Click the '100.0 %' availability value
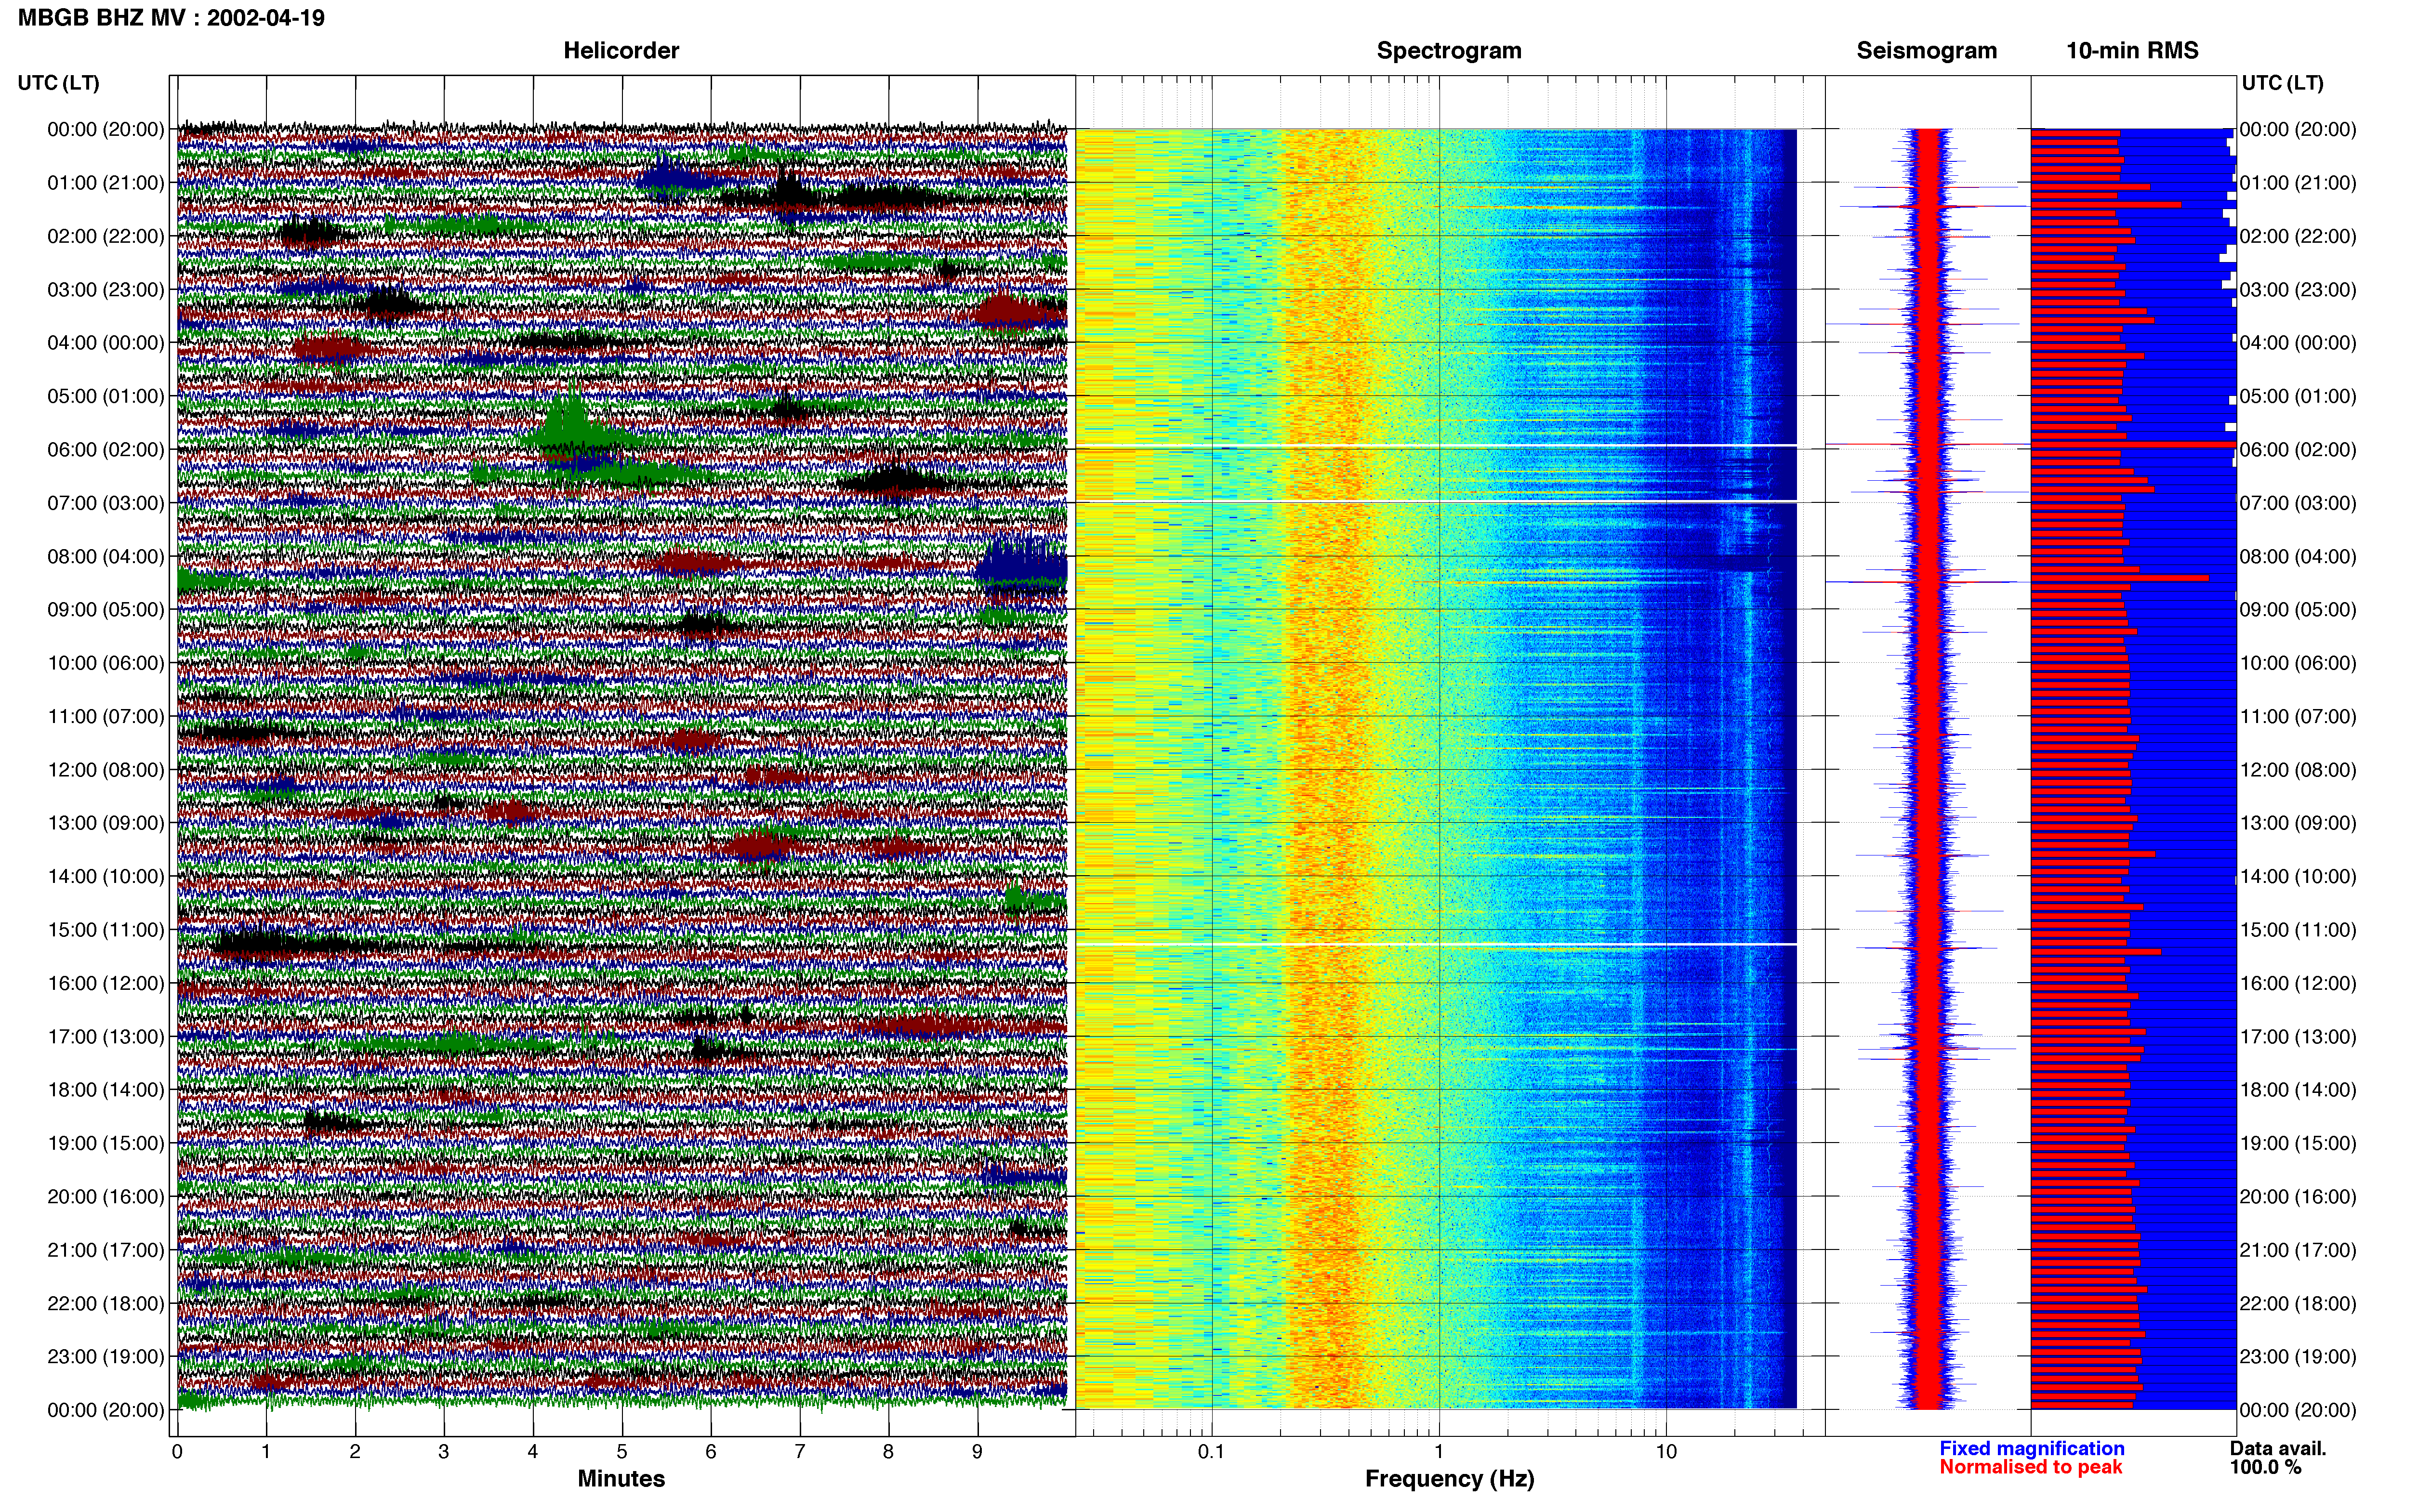 click(x=2265, y=1467)
